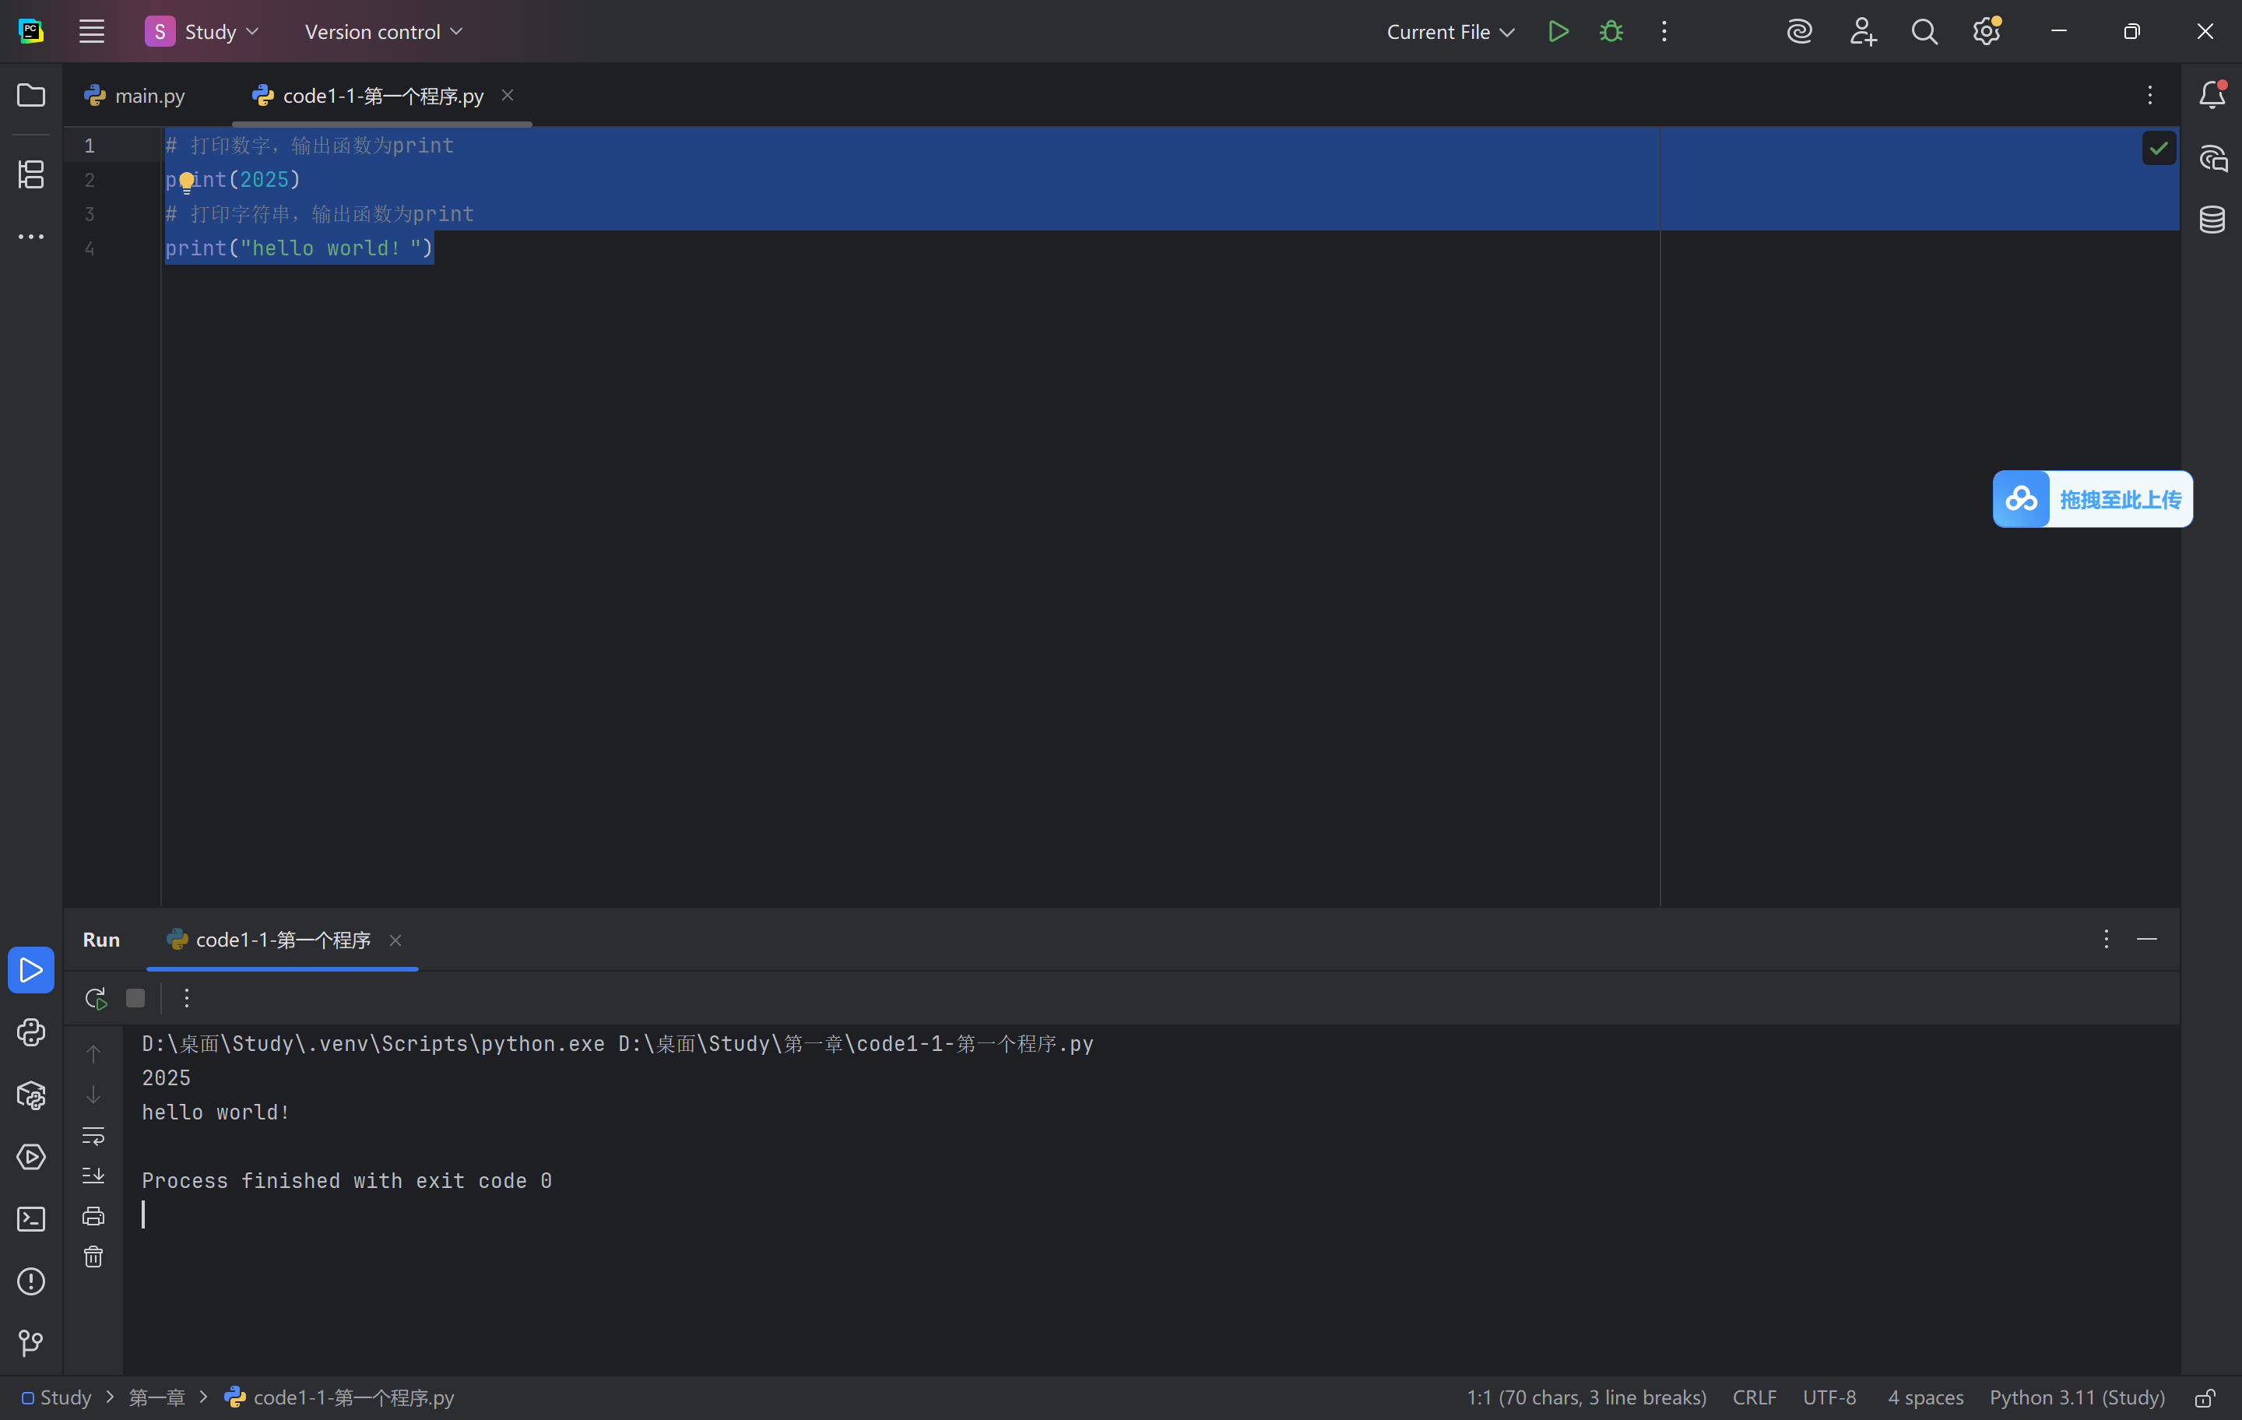The image size is (2242, 1420).
Task: Open the Version control dropdown
Action: [x=383, y=32]
